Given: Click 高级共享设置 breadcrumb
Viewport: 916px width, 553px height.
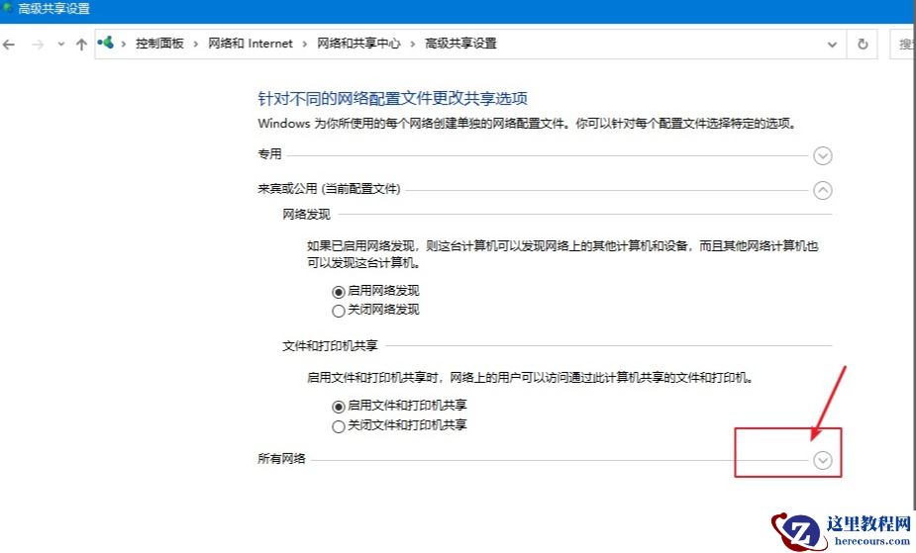Looking at the screenshot, I should [x=460, y=44].
